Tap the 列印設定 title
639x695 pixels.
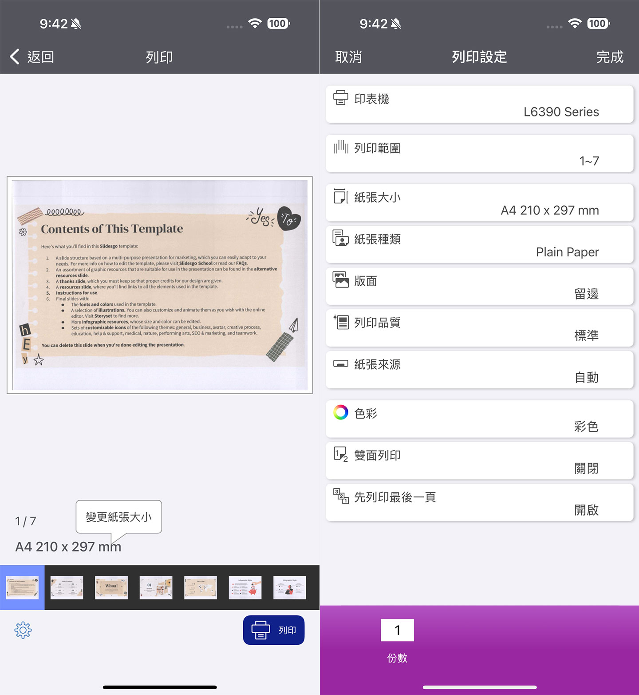tap(479, 57)
